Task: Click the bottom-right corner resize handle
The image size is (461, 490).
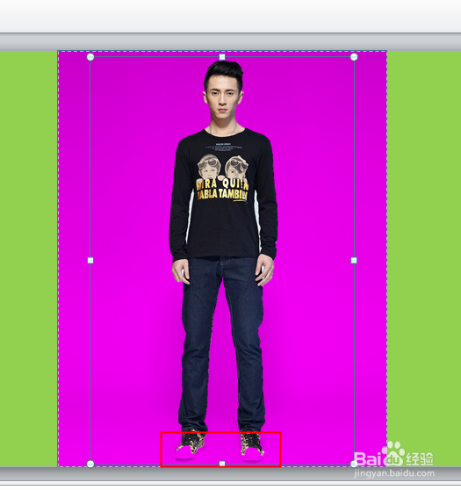Action: tap(354, 464)
